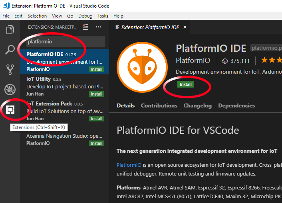282x203 pixels.
Task: Select the Aceinna Navigation Studio entry
Action: (x=64, y=135)
